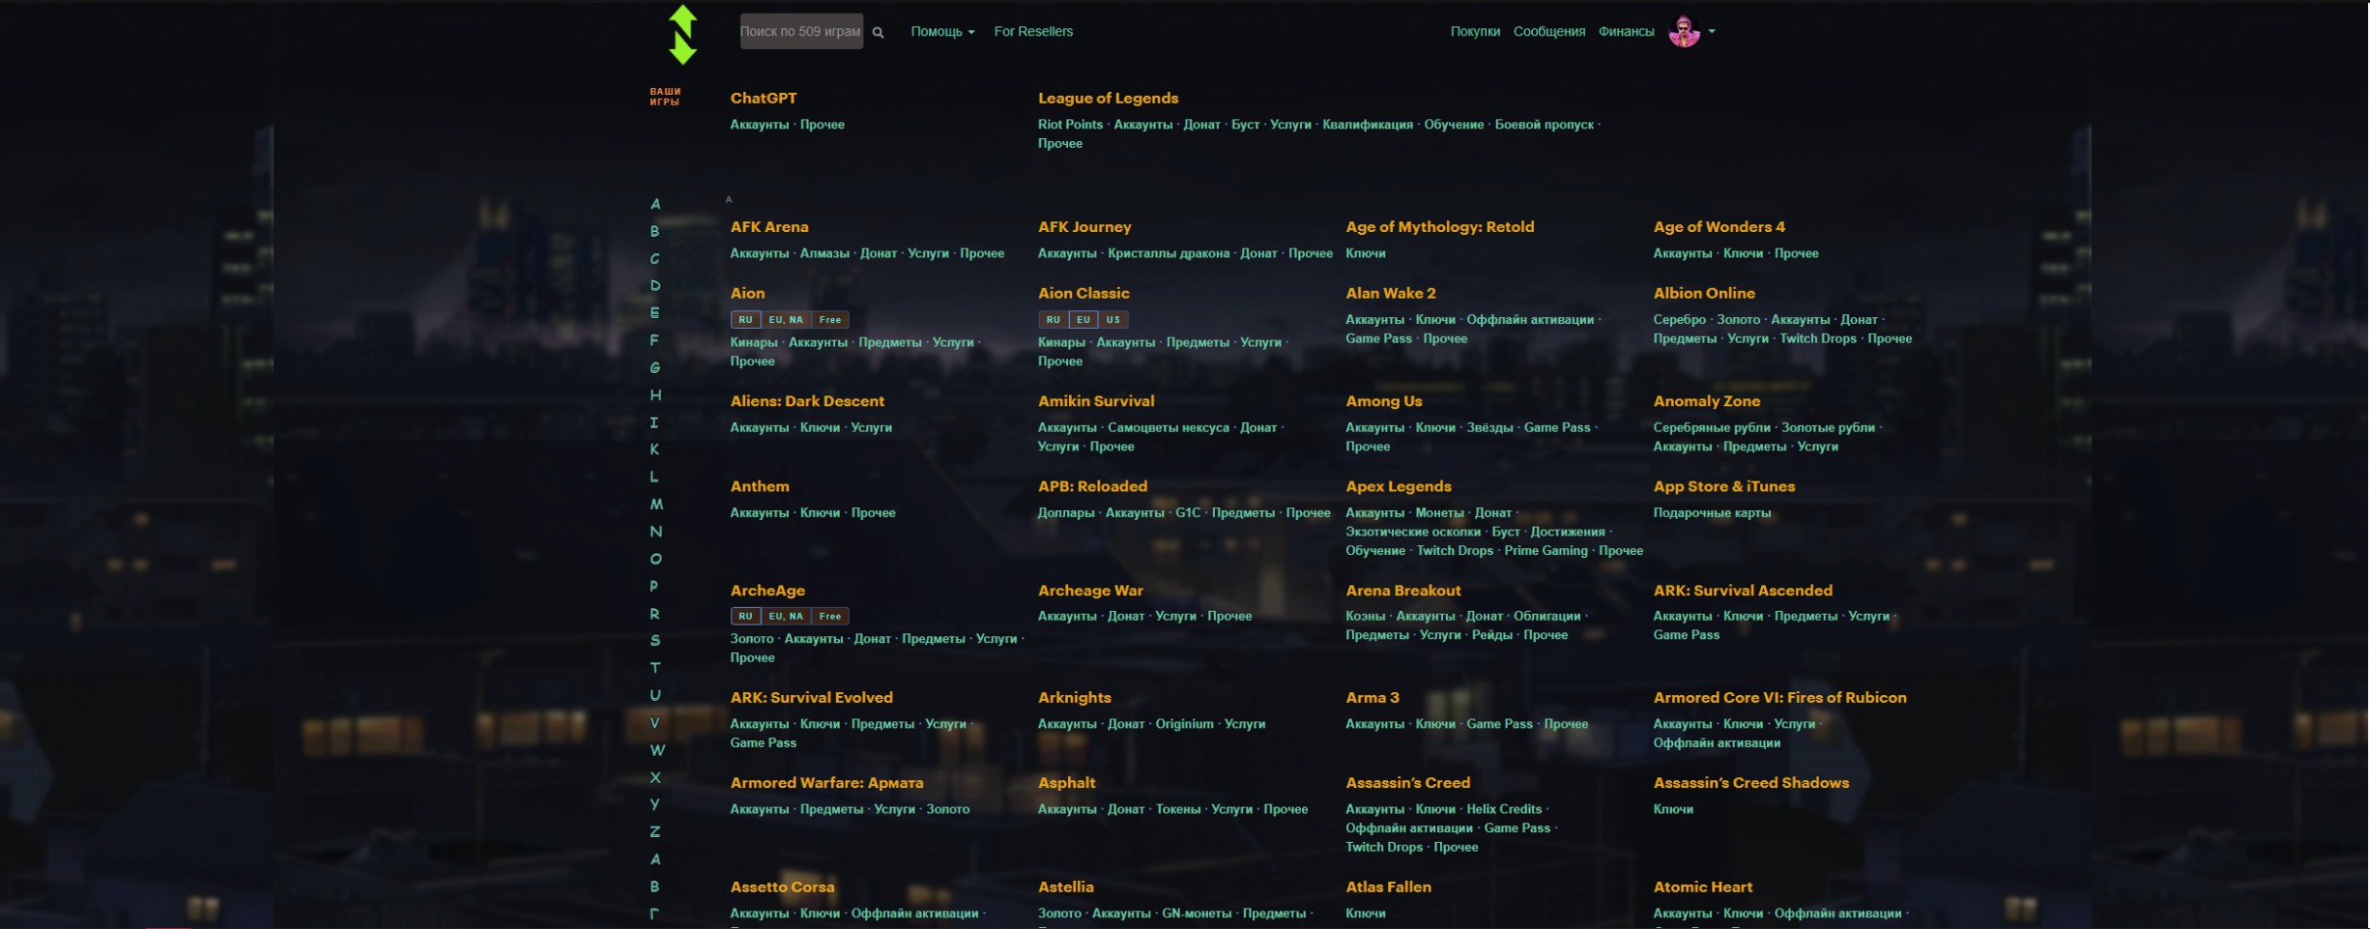Viewport: 2370px width, 929px height.
Task: Jump to letter M in alphabet index
Action: pos(656,504)
